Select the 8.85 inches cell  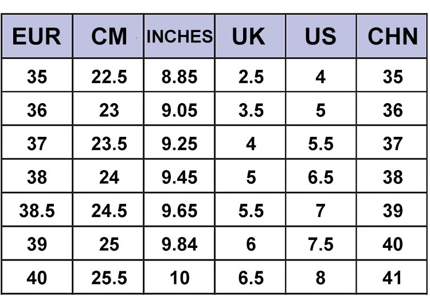[179, 77]
